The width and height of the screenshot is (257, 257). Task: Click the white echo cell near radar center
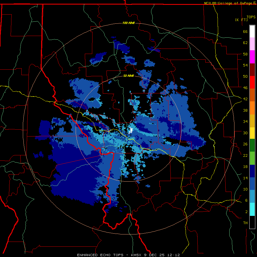[x=131, y=130]
